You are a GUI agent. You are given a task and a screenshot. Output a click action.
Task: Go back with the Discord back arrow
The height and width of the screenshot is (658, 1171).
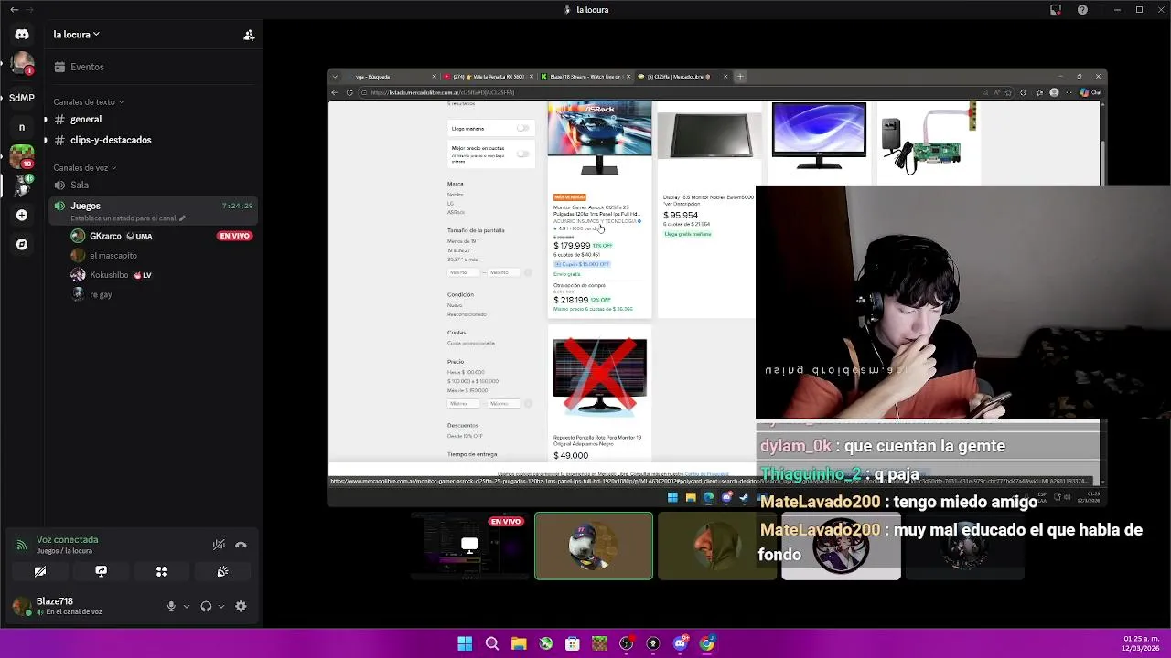pos(14,10)
